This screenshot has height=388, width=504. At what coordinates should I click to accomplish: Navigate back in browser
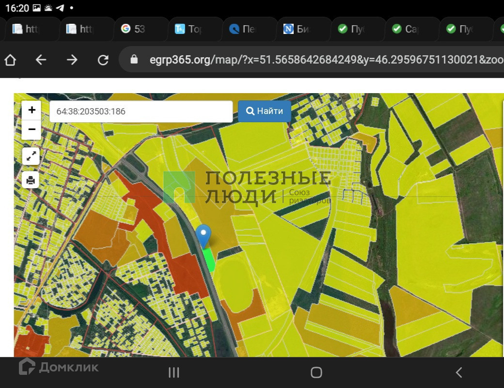(x=41, y=60)
